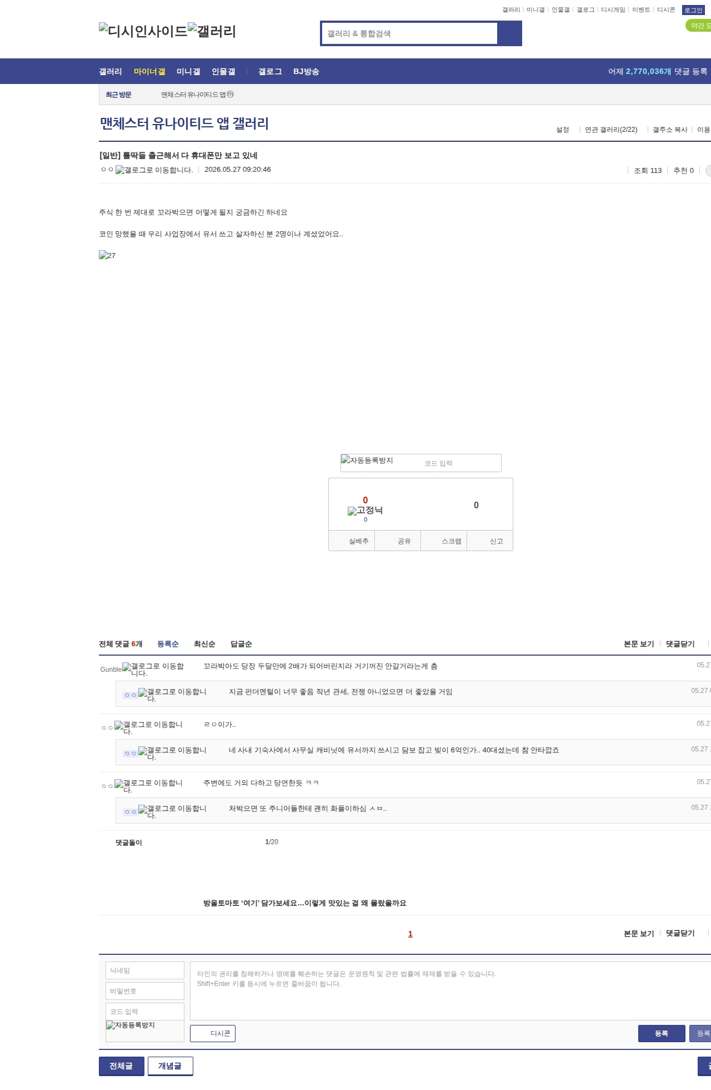Image resolution: width=711 pixels, height=1090 pixels.
Task: Click the comment text area
Action: [450, 991]
